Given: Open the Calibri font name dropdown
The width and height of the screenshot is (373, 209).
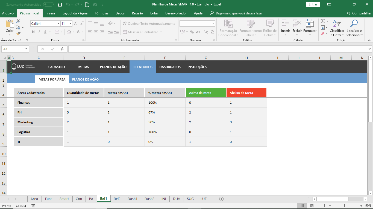Looking at the screenshot, I should (x=58, y=24).
